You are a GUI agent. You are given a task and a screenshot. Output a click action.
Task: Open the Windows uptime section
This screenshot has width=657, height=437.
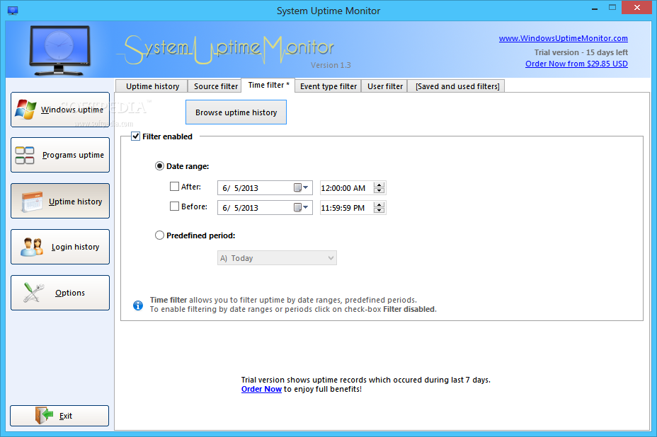coord(60,110)
